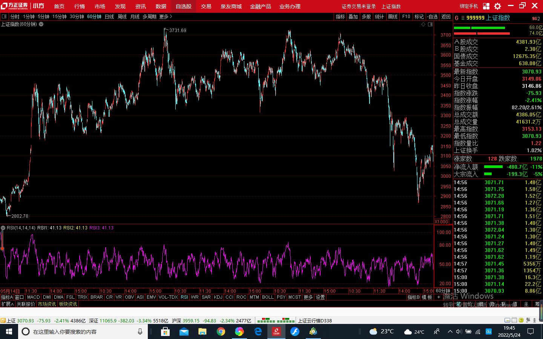543x339 pixels.
Task: Click the plus icon beside 模板
Action: coord(439,297)
